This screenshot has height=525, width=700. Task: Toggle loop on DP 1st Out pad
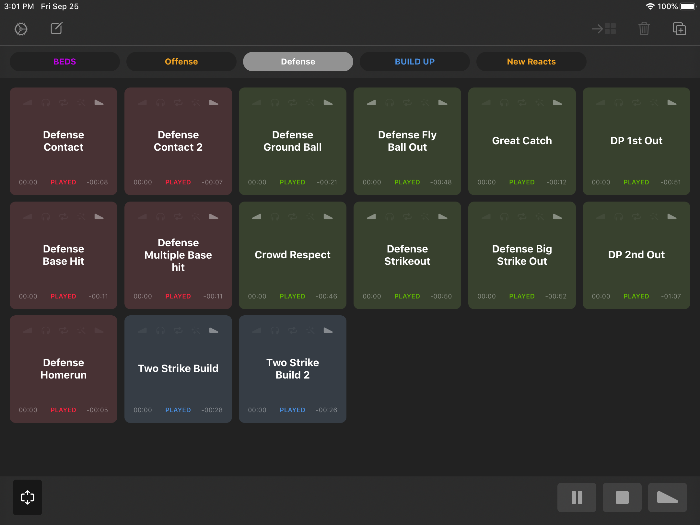[636, 103]
